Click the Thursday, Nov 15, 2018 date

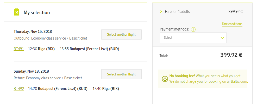[x=33, y=32]
